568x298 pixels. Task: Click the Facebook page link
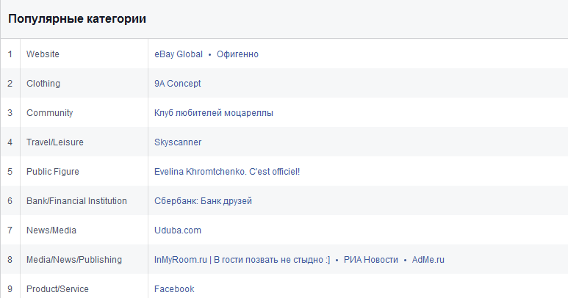click(174, 289)
